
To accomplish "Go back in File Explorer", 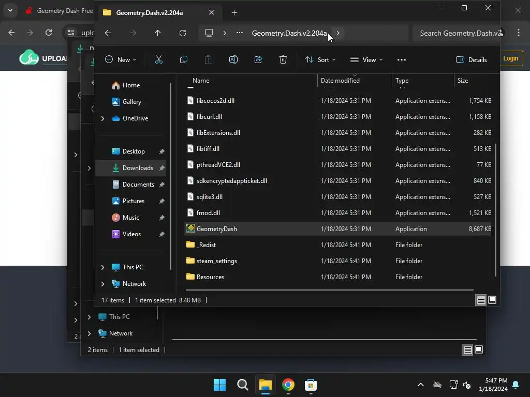I will tap(108, 33).
